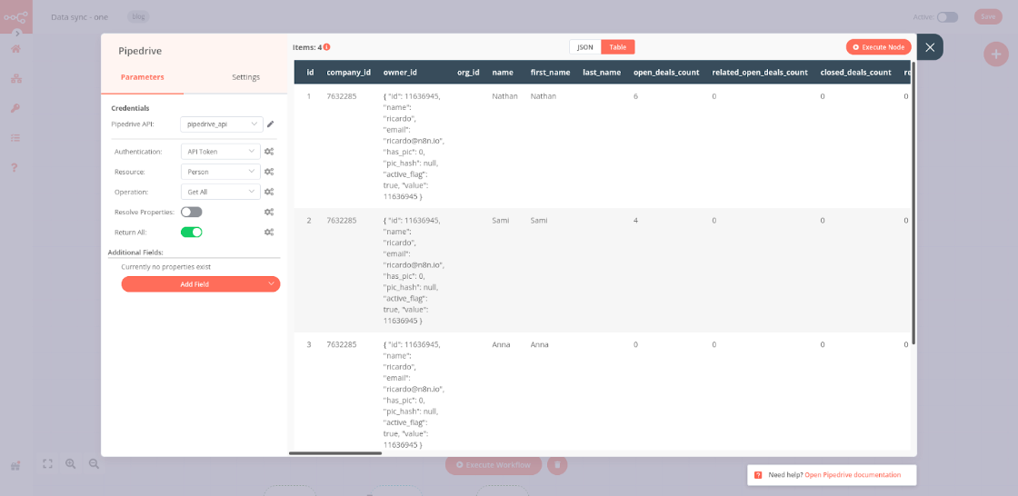Click the workflow name Data sync - one
Screen dimensions: 1018x496
(x=79, y=17)
